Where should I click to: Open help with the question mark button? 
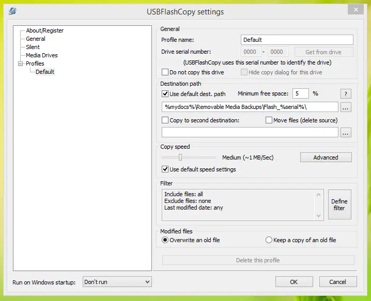pyautogui.click(x=346, y=94)
